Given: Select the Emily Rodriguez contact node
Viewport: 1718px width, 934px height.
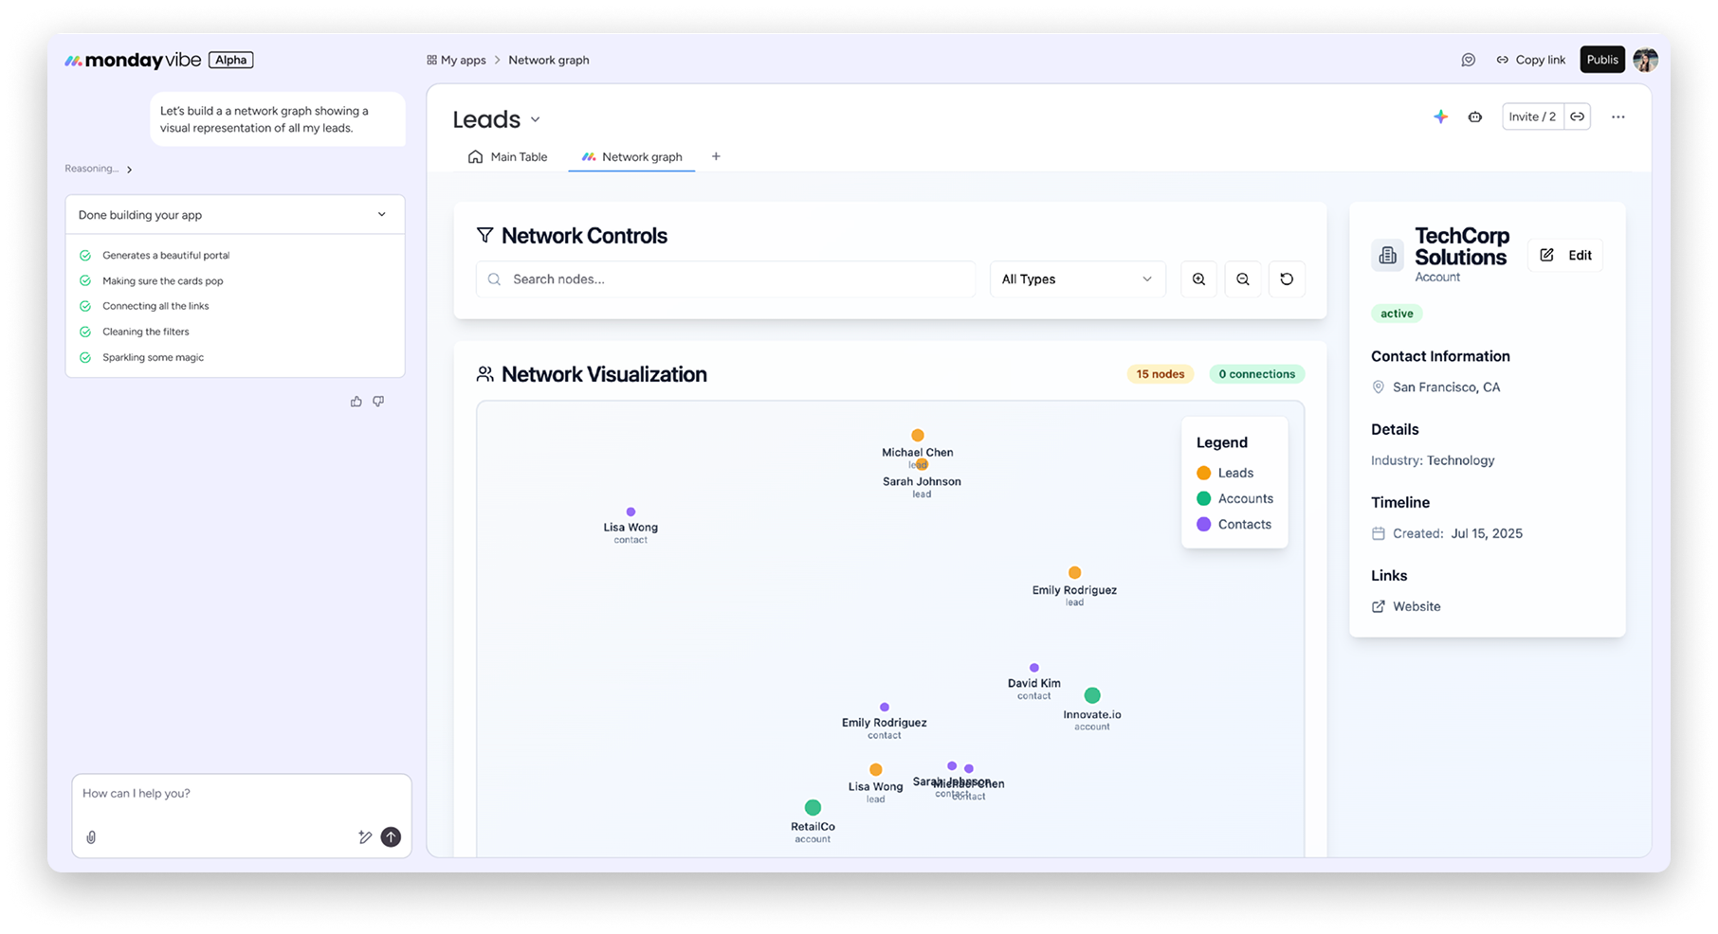Looking at the screenshot, I should click(x=884, y=708).
